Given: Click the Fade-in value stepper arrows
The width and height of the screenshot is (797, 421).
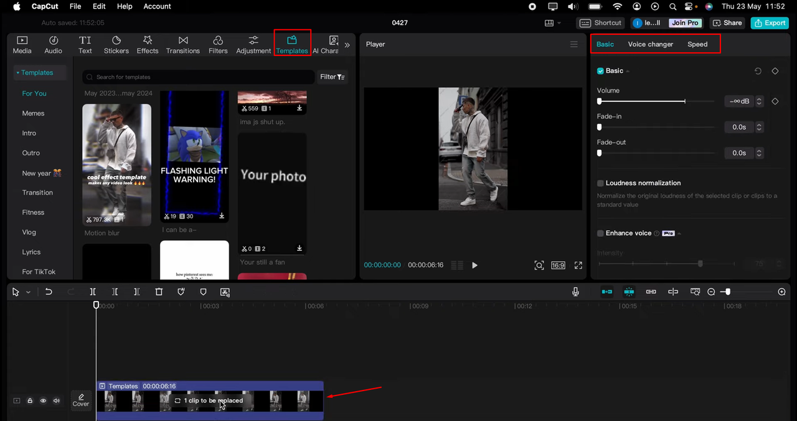Looking at the screenshot, I should coord(759,127).
